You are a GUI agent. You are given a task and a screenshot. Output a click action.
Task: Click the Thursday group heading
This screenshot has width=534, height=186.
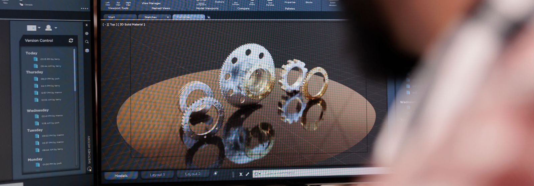[x=34, y=72]
